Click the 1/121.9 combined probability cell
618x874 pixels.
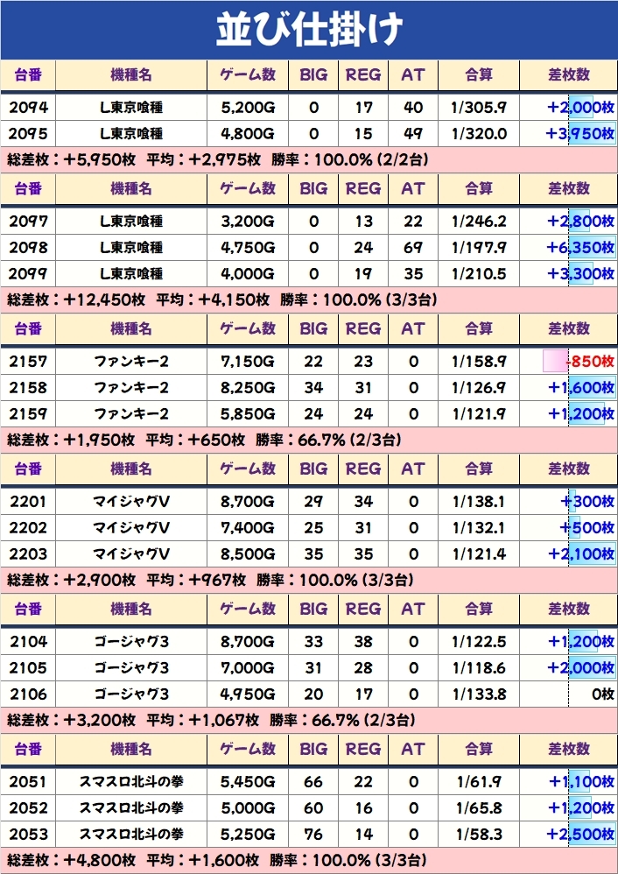pos(479,414)
